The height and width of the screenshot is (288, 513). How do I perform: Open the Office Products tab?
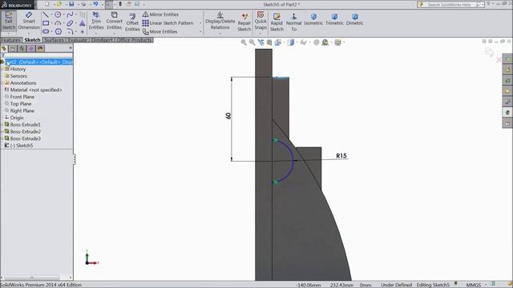click(x=134, y=40)
